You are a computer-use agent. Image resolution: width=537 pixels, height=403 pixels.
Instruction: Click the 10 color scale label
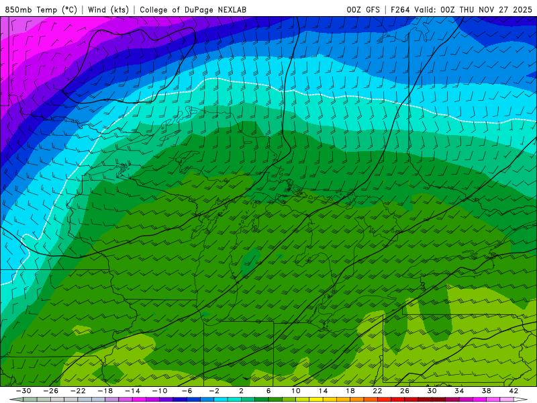click(296, 391)
